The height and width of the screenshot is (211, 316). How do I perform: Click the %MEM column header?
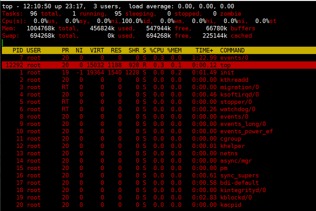pyautogui.click(x=174, y=51)
